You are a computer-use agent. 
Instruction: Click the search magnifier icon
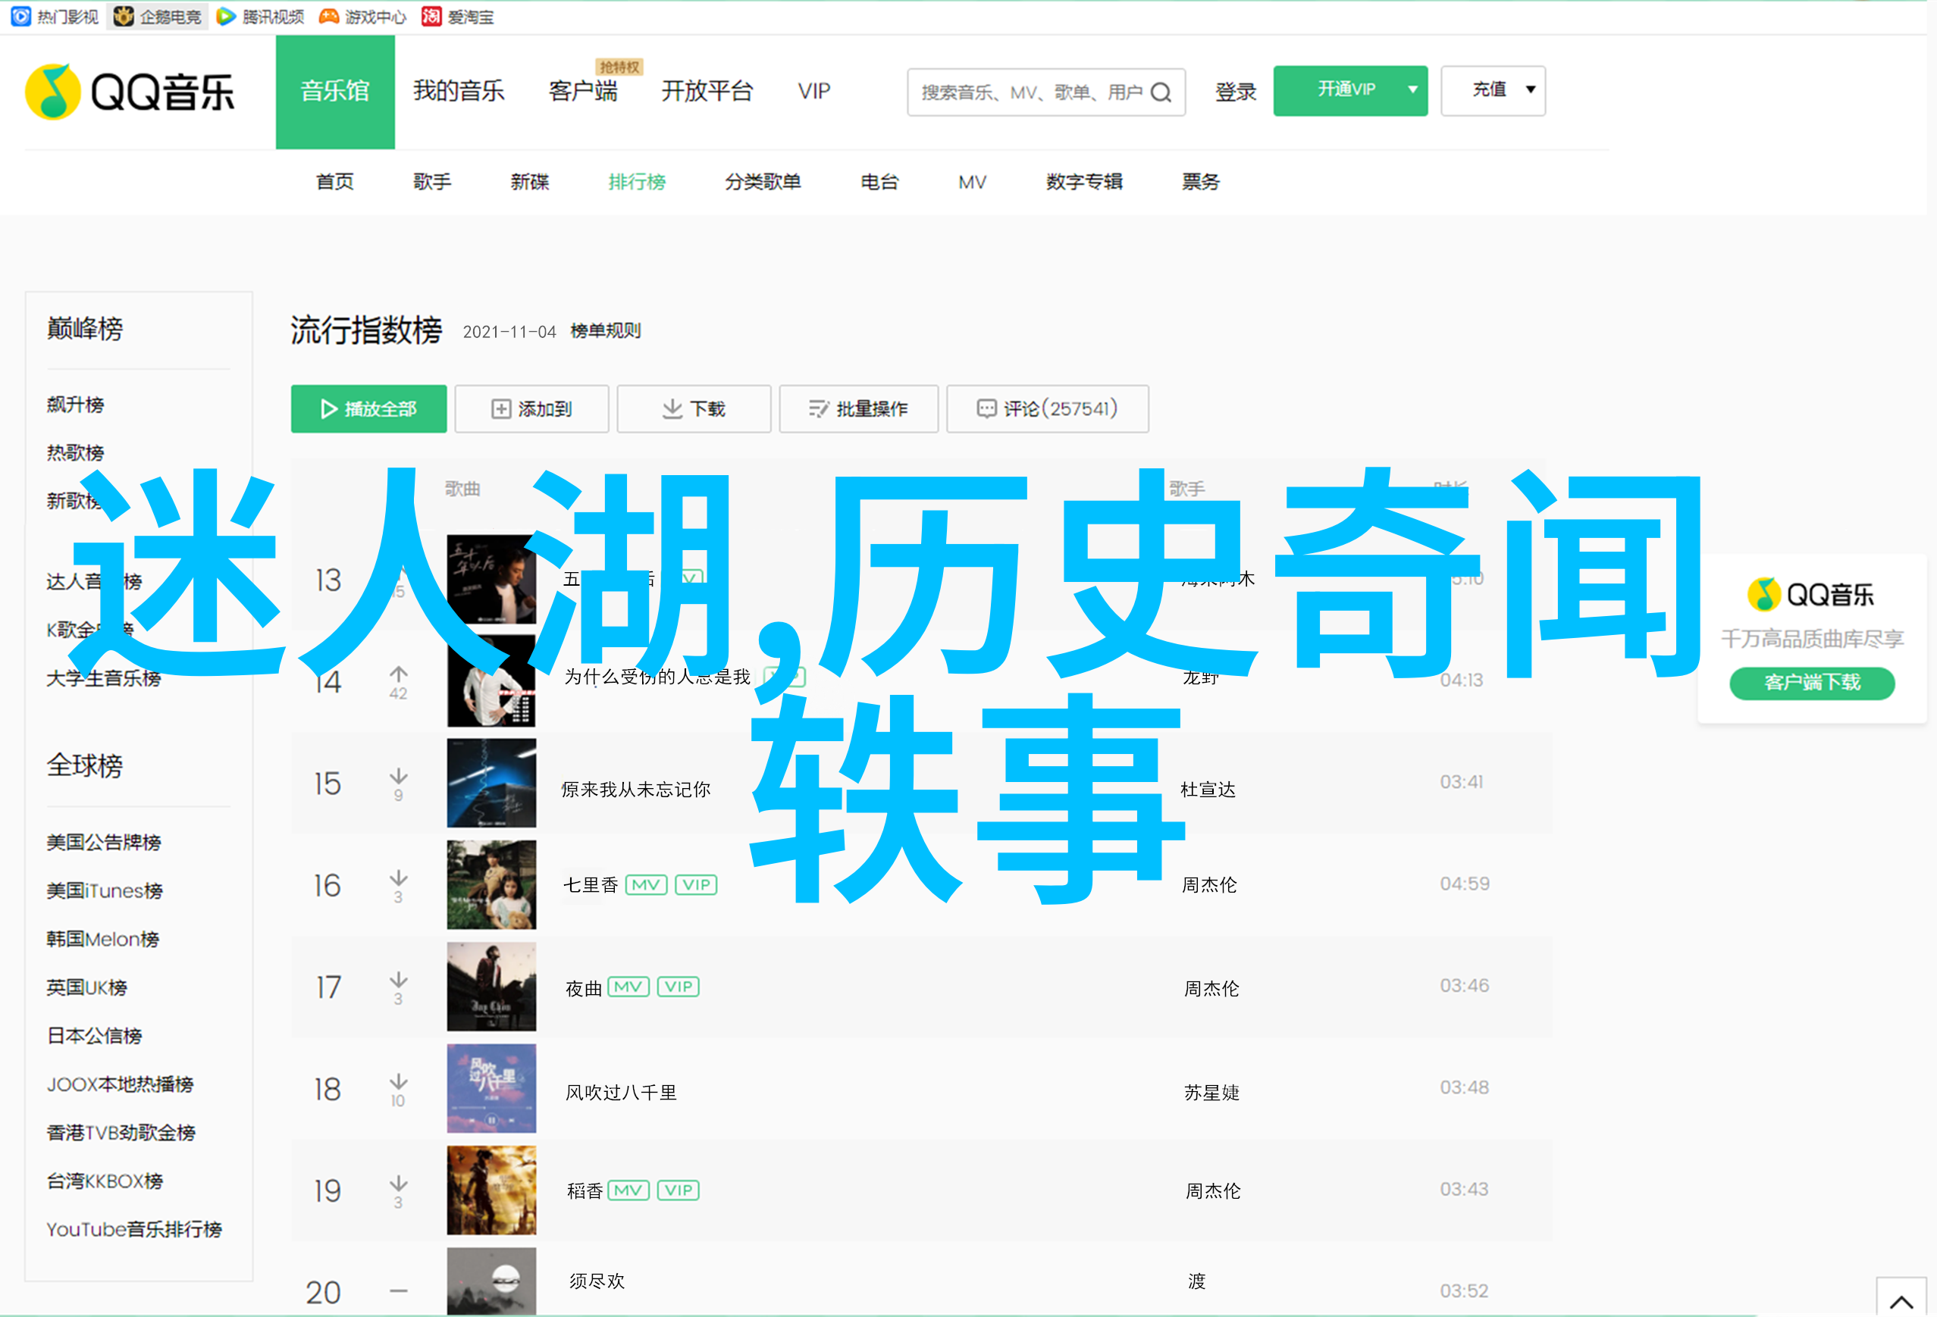1161,92
